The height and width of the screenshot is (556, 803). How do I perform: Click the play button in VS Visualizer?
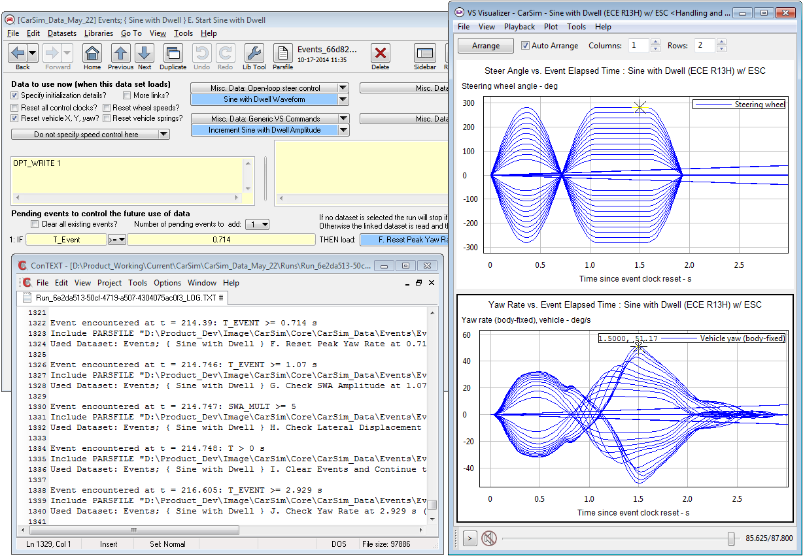point(470,538)
